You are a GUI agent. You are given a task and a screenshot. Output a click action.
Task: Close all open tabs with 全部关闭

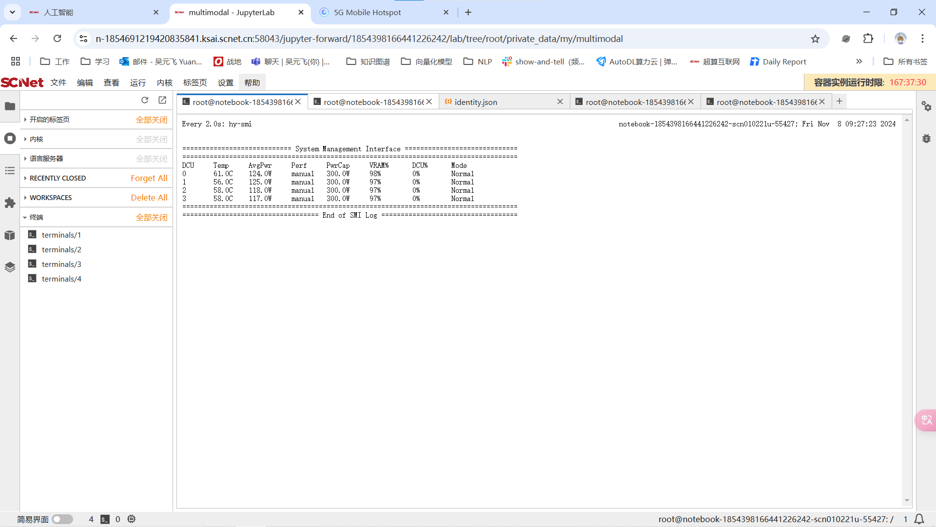click(x=152, y=120)
